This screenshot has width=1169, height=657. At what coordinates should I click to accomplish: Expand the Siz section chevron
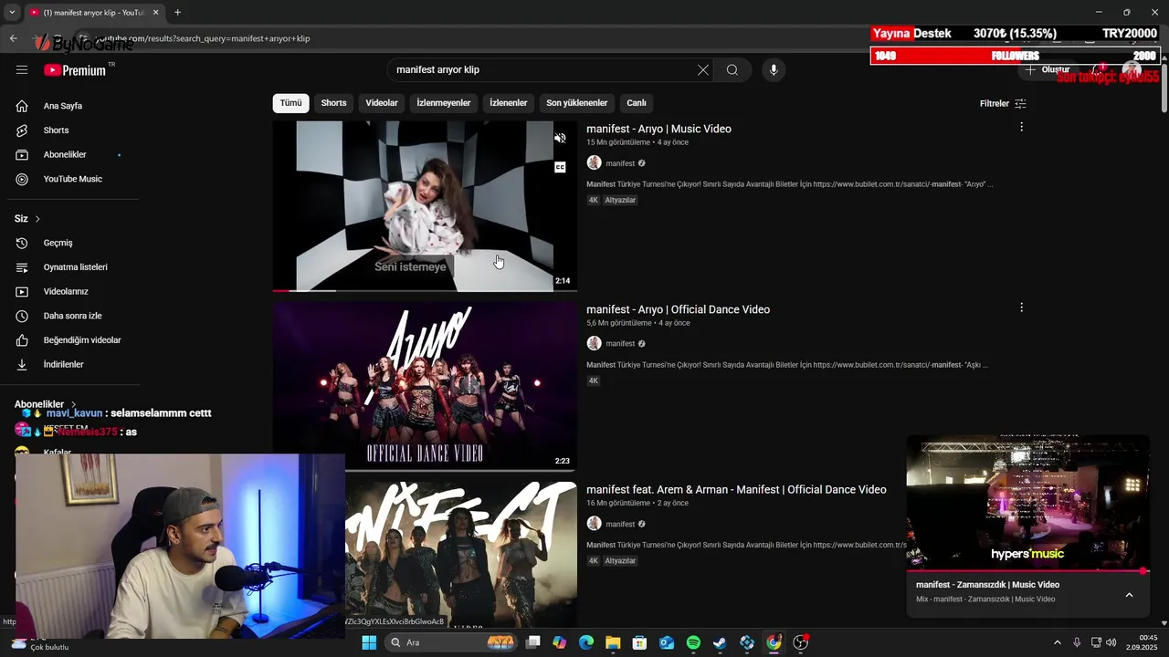(37, 219)
